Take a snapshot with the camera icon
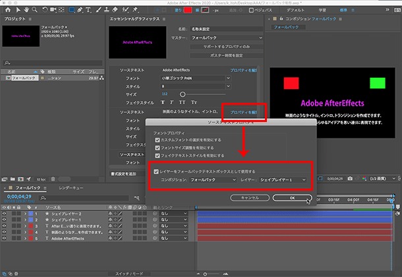 [x=350, y=179]
